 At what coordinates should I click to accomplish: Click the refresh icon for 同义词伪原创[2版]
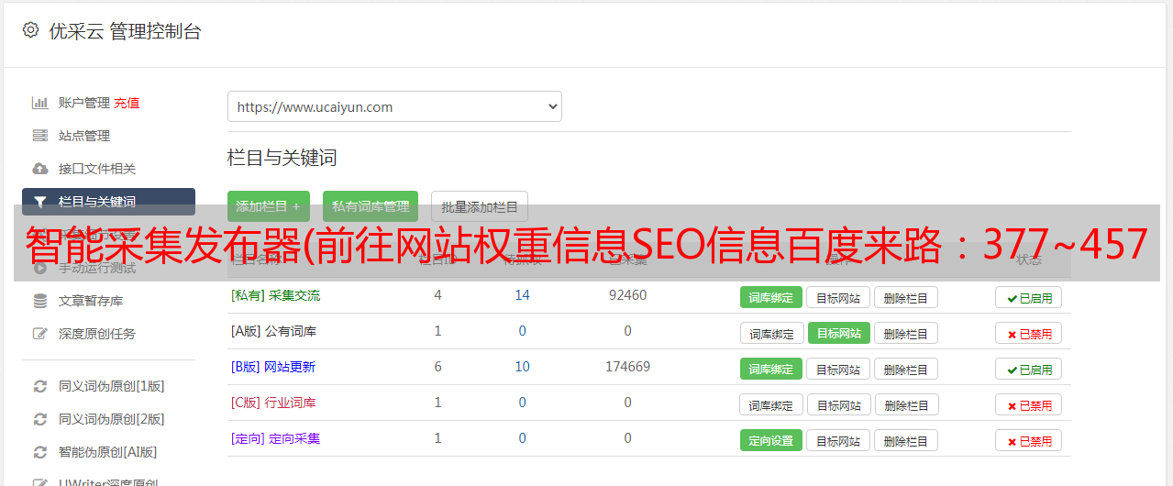[39, 419]
